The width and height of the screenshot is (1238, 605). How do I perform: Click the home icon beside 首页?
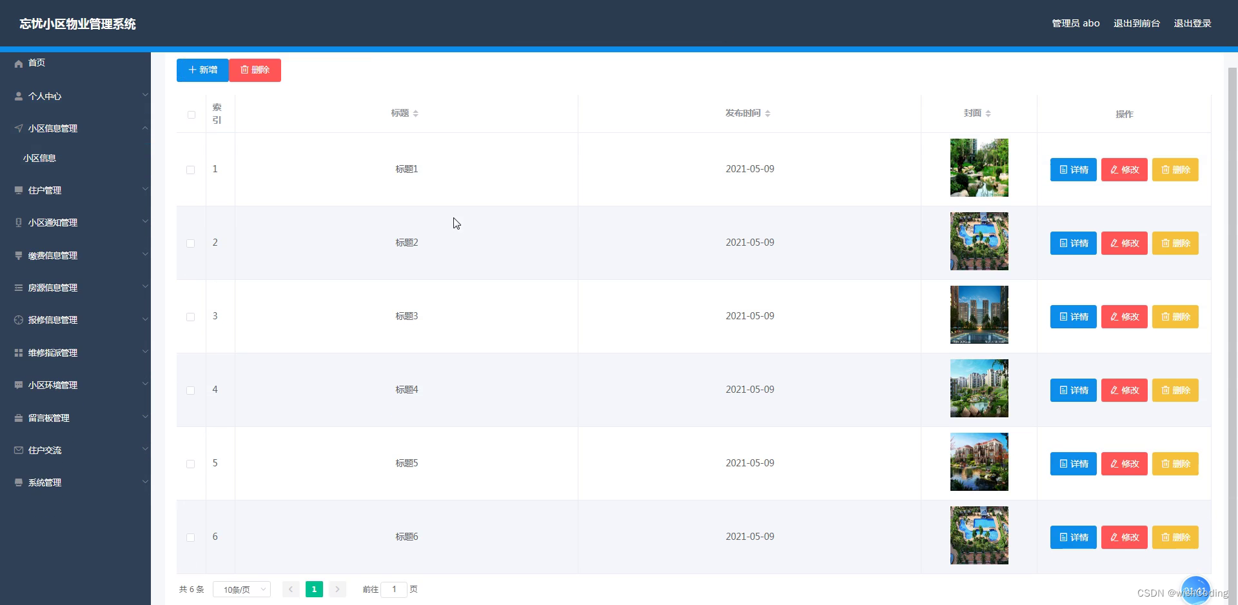pos(19,63)
